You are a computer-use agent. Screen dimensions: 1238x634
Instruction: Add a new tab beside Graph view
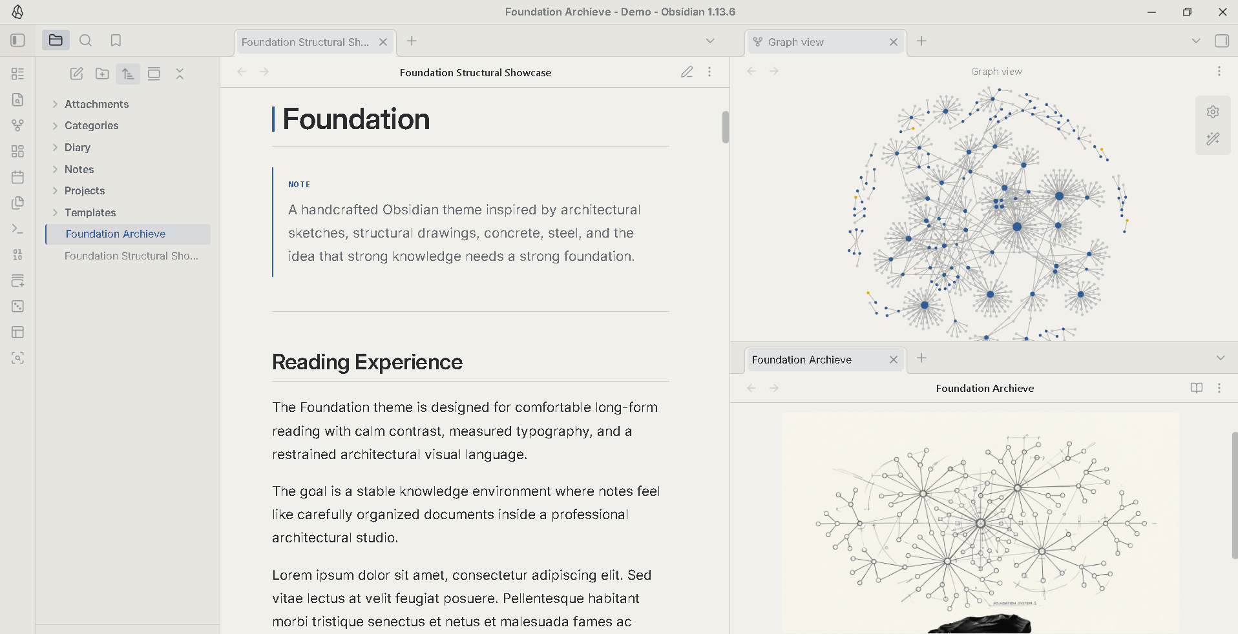click(x=921, y=41)
